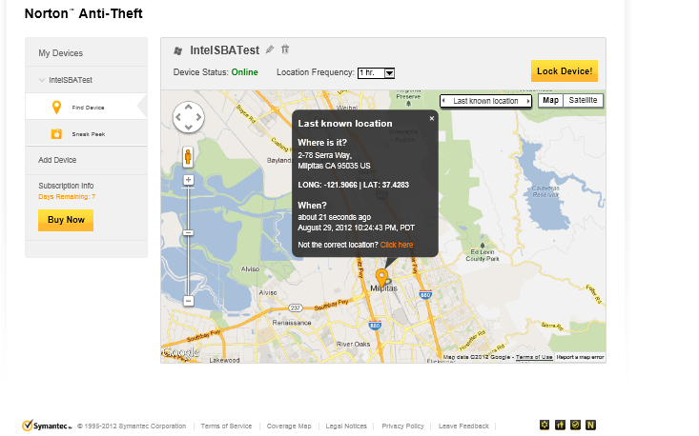Select Find Device in the sidebar
This screenshot has height=436, width=699.
click(x=86, y=107)
